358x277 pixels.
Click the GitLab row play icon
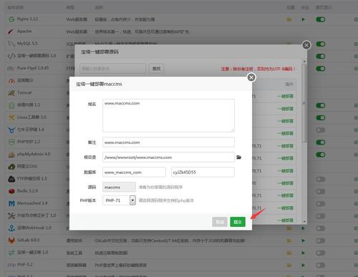[x=303, y=240]
